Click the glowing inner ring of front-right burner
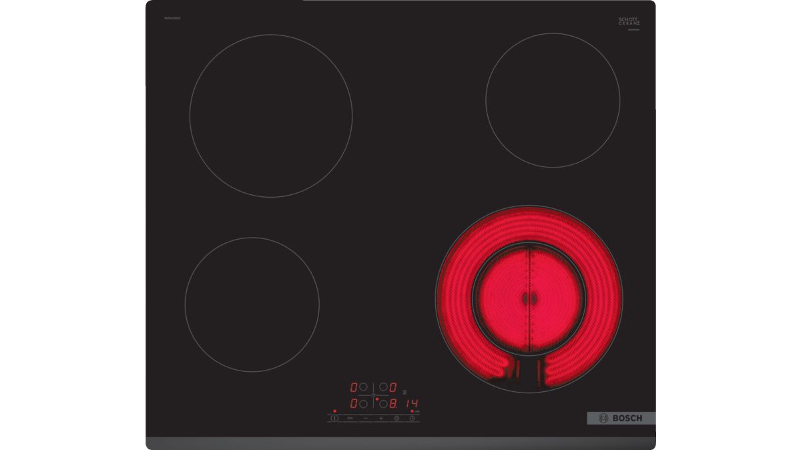Viewport: 801px width, 450px height. tap(527, 297)
